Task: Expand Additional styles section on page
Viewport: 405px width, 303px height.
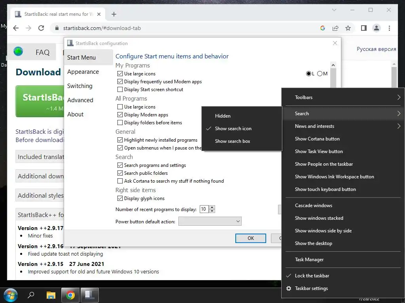Action: point(40,195)
